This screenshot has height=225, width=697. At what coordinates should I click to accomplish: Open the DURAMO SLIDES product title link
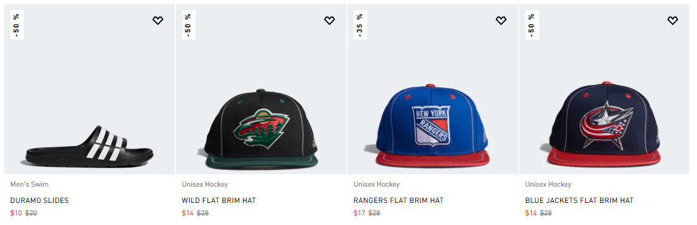point(39,200)
